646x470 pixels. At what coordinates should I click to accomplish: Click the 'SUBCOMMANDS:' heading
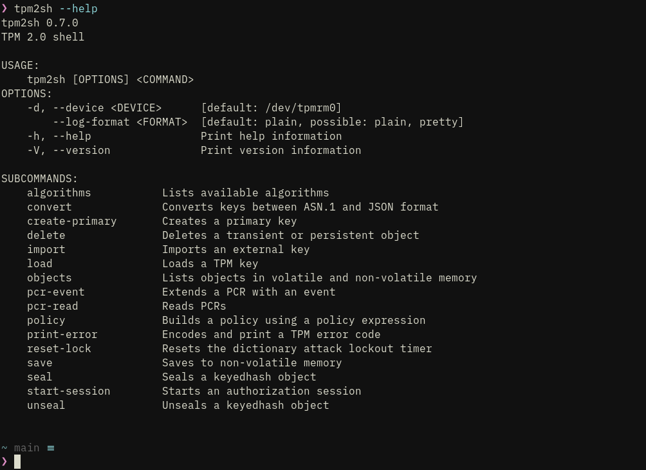[x=39, y=178]
